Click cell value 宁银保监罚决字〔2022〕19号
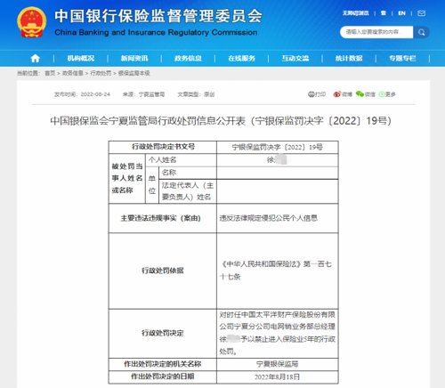Viewport: 445px width, 388px height. [278, 147]
